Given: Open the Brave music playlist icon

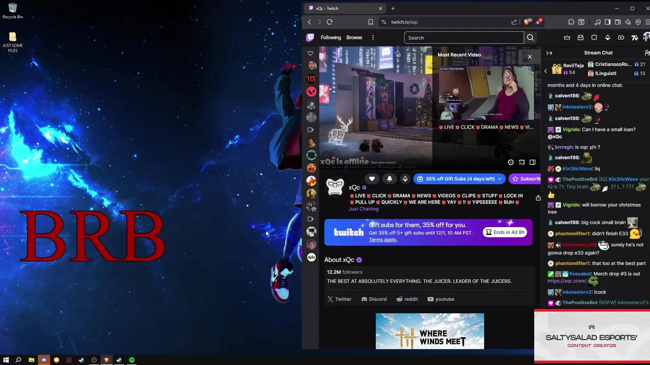Looking at the screenshot, I should coord(598,22).
